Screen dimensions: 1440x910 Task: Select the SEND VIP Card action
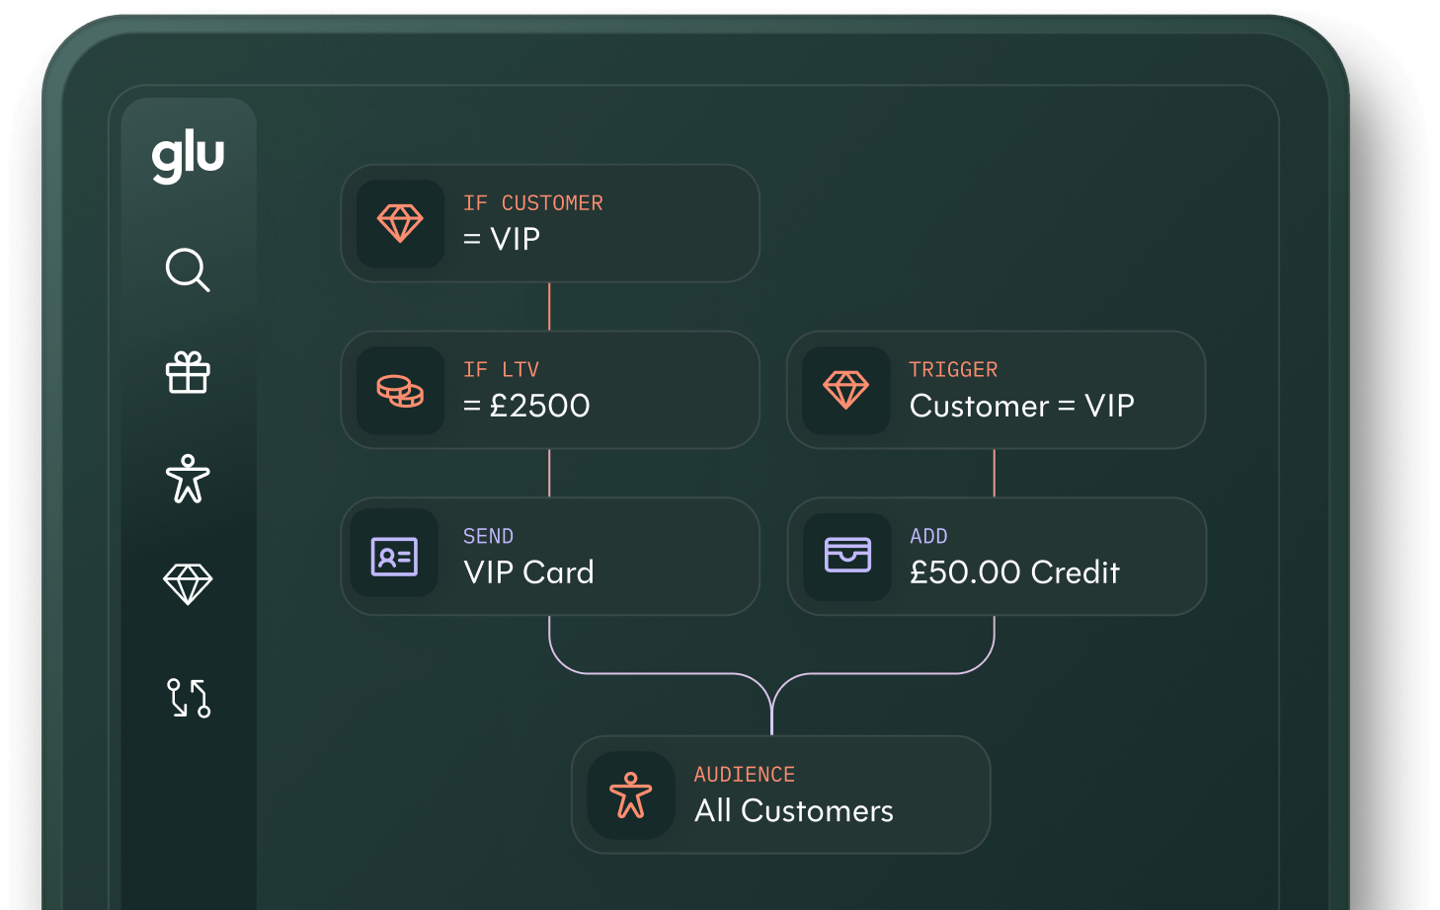pos(550,557)
